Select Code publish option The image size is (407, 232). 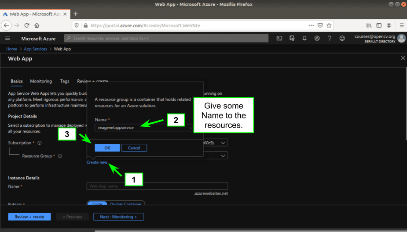coord(97,203)
